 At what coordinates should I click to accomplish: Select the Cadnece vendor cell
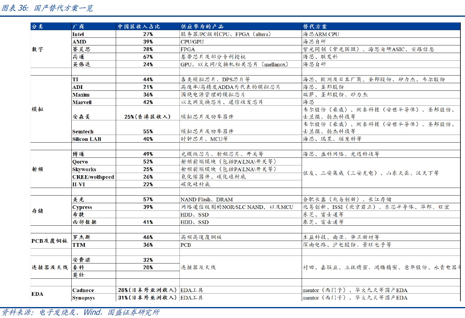point(94,290)
